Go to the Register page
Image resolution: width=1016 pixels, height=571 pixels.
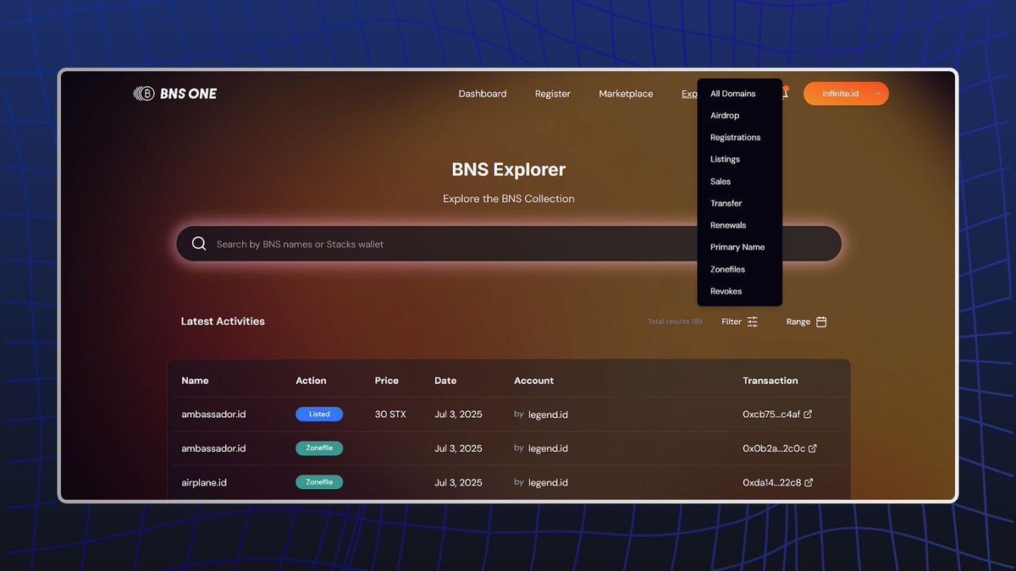pyautogui.click(x=553, y=94)
